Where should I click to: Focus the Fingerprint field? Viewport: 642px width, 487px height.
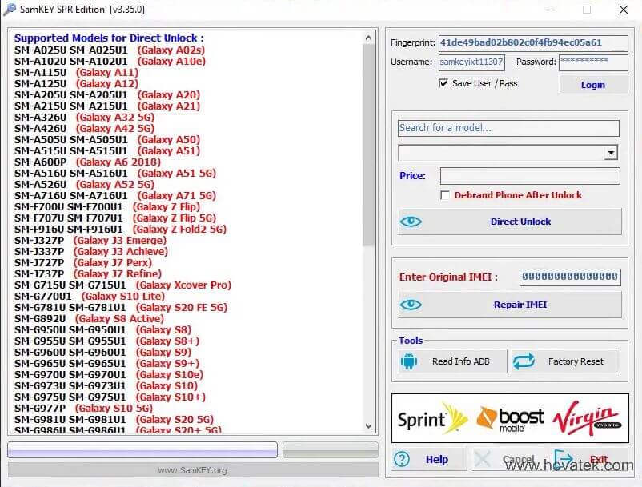tap(533, 43)
